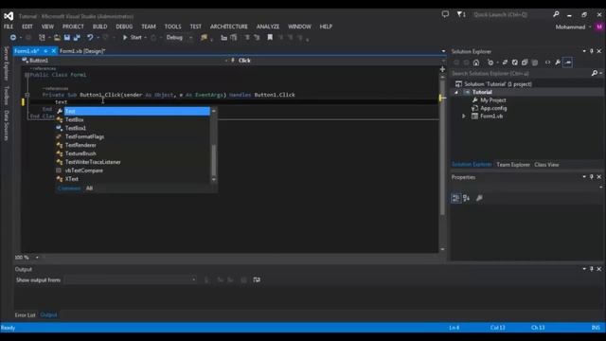The width and height of the screenshot is (606, 341).
Task: Click the Categorized icon in Properties panel
Action: pos(456,198)
